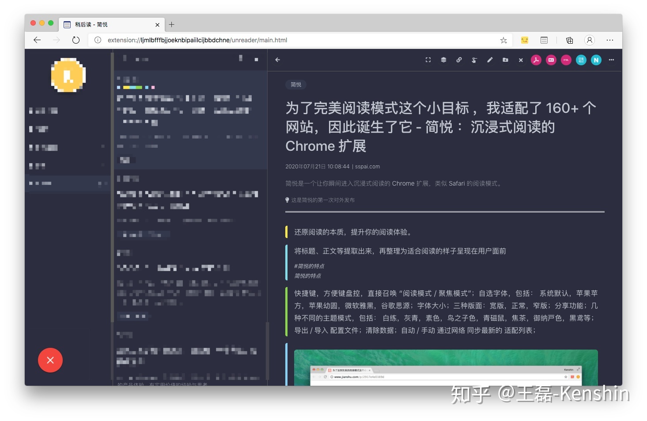Click the yellow smiley extension icon
The height and width of the screenshot is (421, 647).
pyautogui.click(x=525, y=40)
